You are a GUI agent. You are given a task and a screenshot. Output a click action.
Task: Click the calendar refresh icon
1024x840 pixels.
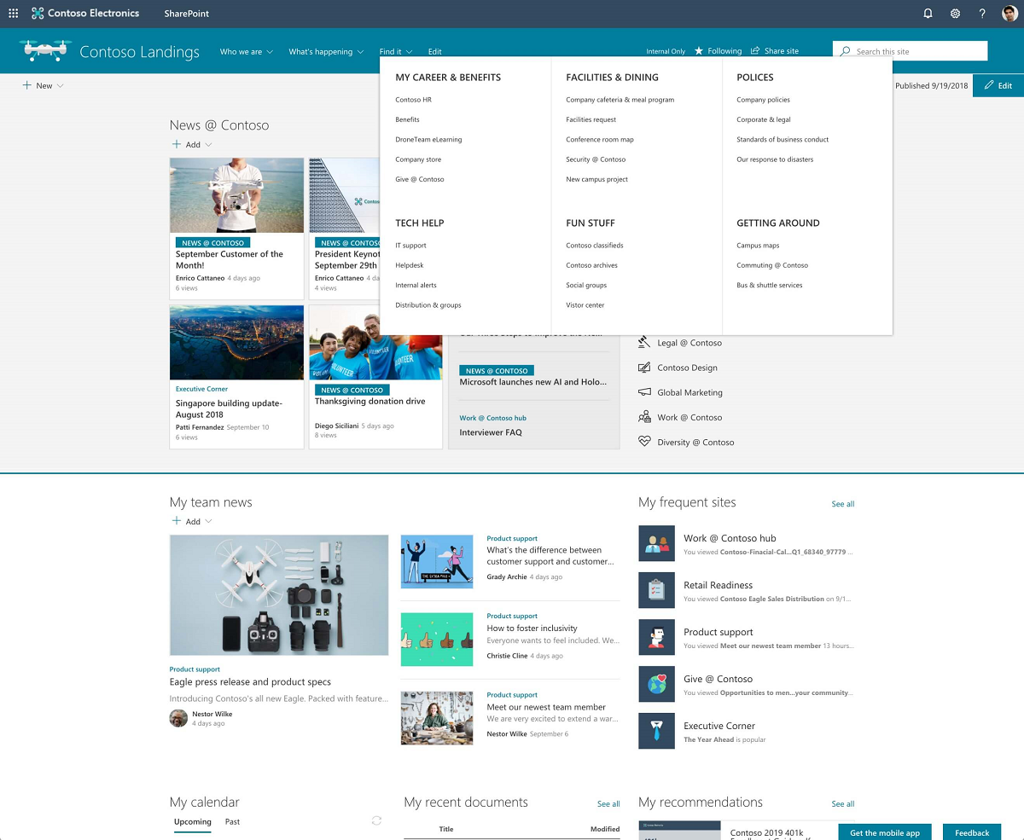(376, 820)
